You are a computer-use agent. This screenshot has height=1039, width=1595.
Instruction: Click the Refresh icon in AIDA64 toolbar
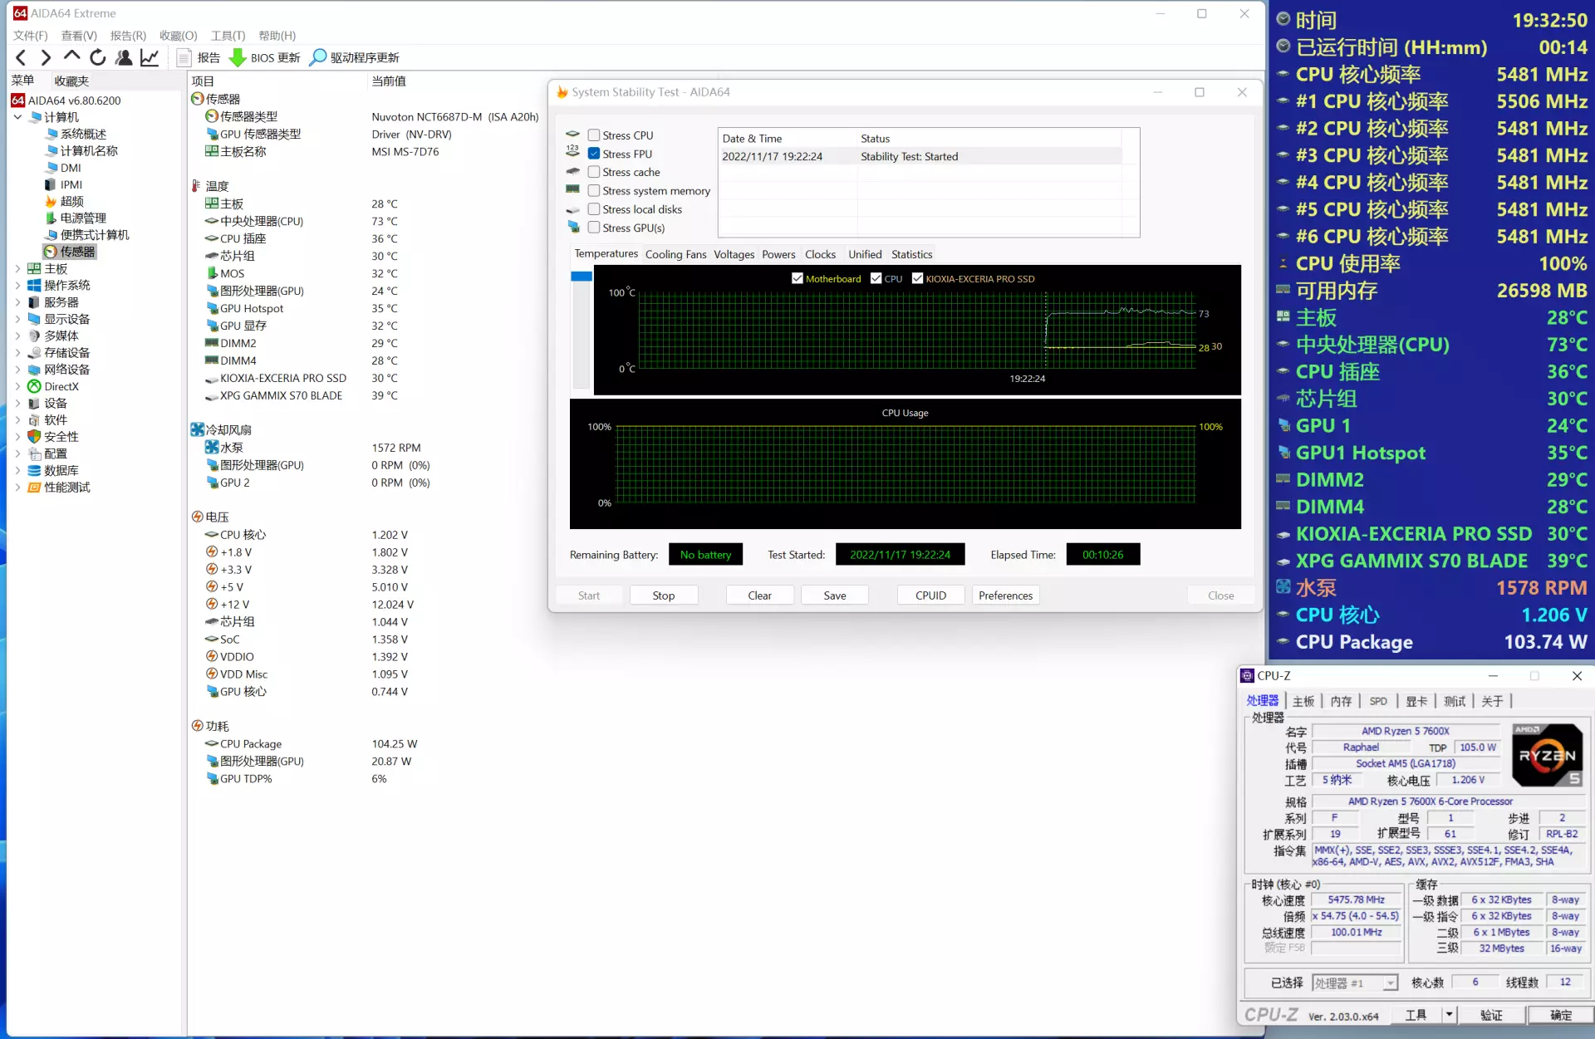pos(98,57)
